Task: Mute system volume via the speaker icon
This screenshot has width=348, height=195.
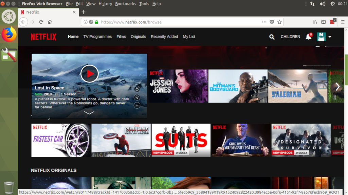Action: tap(322, 4)
